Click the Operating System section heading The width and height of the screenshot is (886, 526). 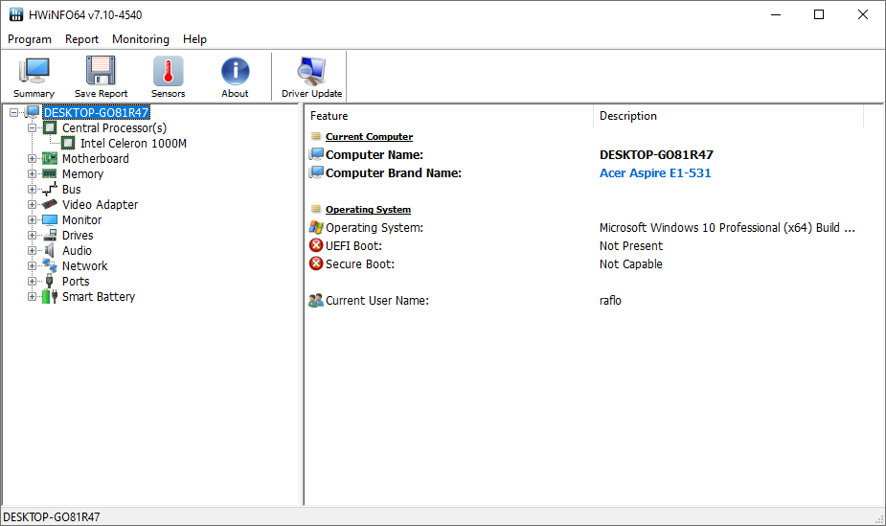click(368, 210)
